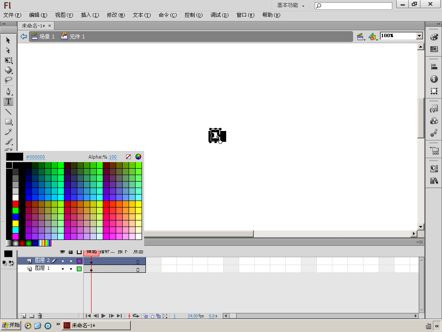The image size is (442, 332).
Task: Toggle visibility of 图层 1
Action: point(63,269)
